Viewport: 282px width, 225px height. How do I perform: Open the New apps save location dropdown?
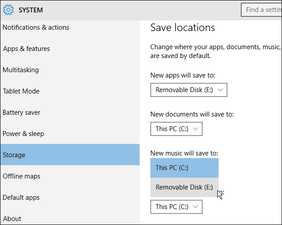(189, 90)
